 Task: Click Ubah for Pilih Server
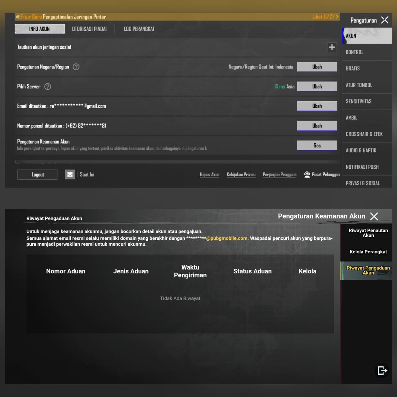(x=317, y=87)
